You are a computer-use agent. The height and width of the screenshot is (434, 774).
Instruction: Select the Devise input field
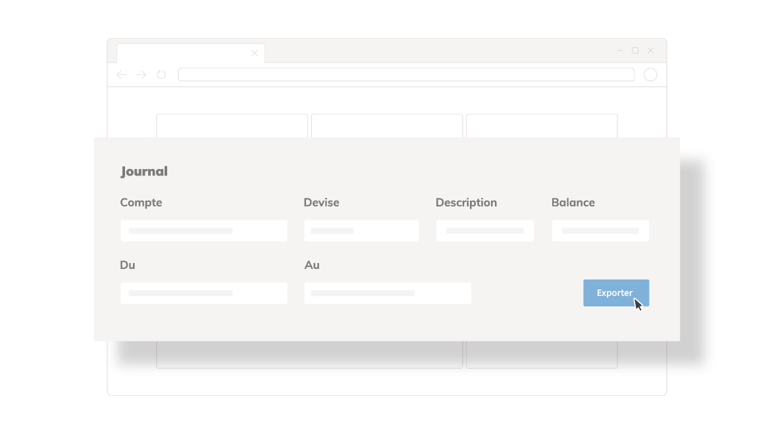361,231
